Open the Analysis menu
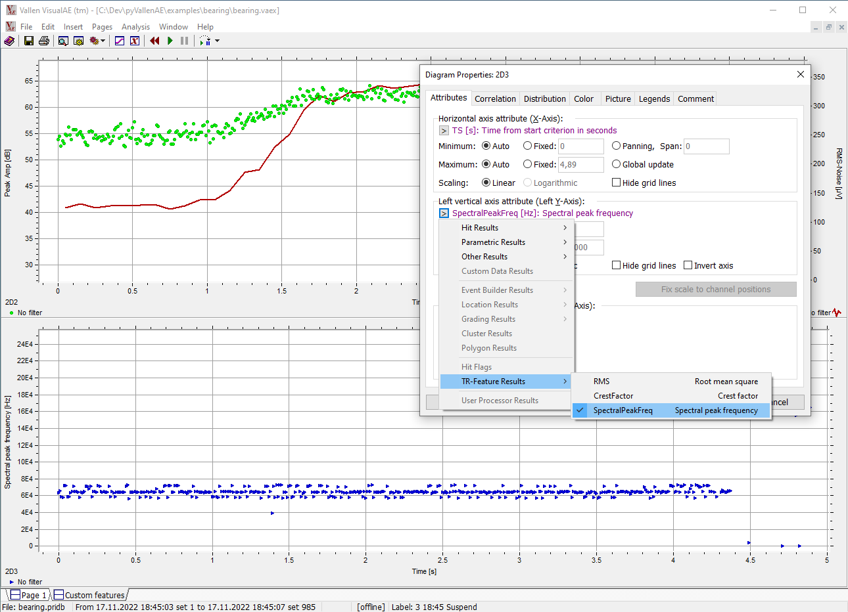Viewport: 848px width, 612px height. click(x=135, y=27)
